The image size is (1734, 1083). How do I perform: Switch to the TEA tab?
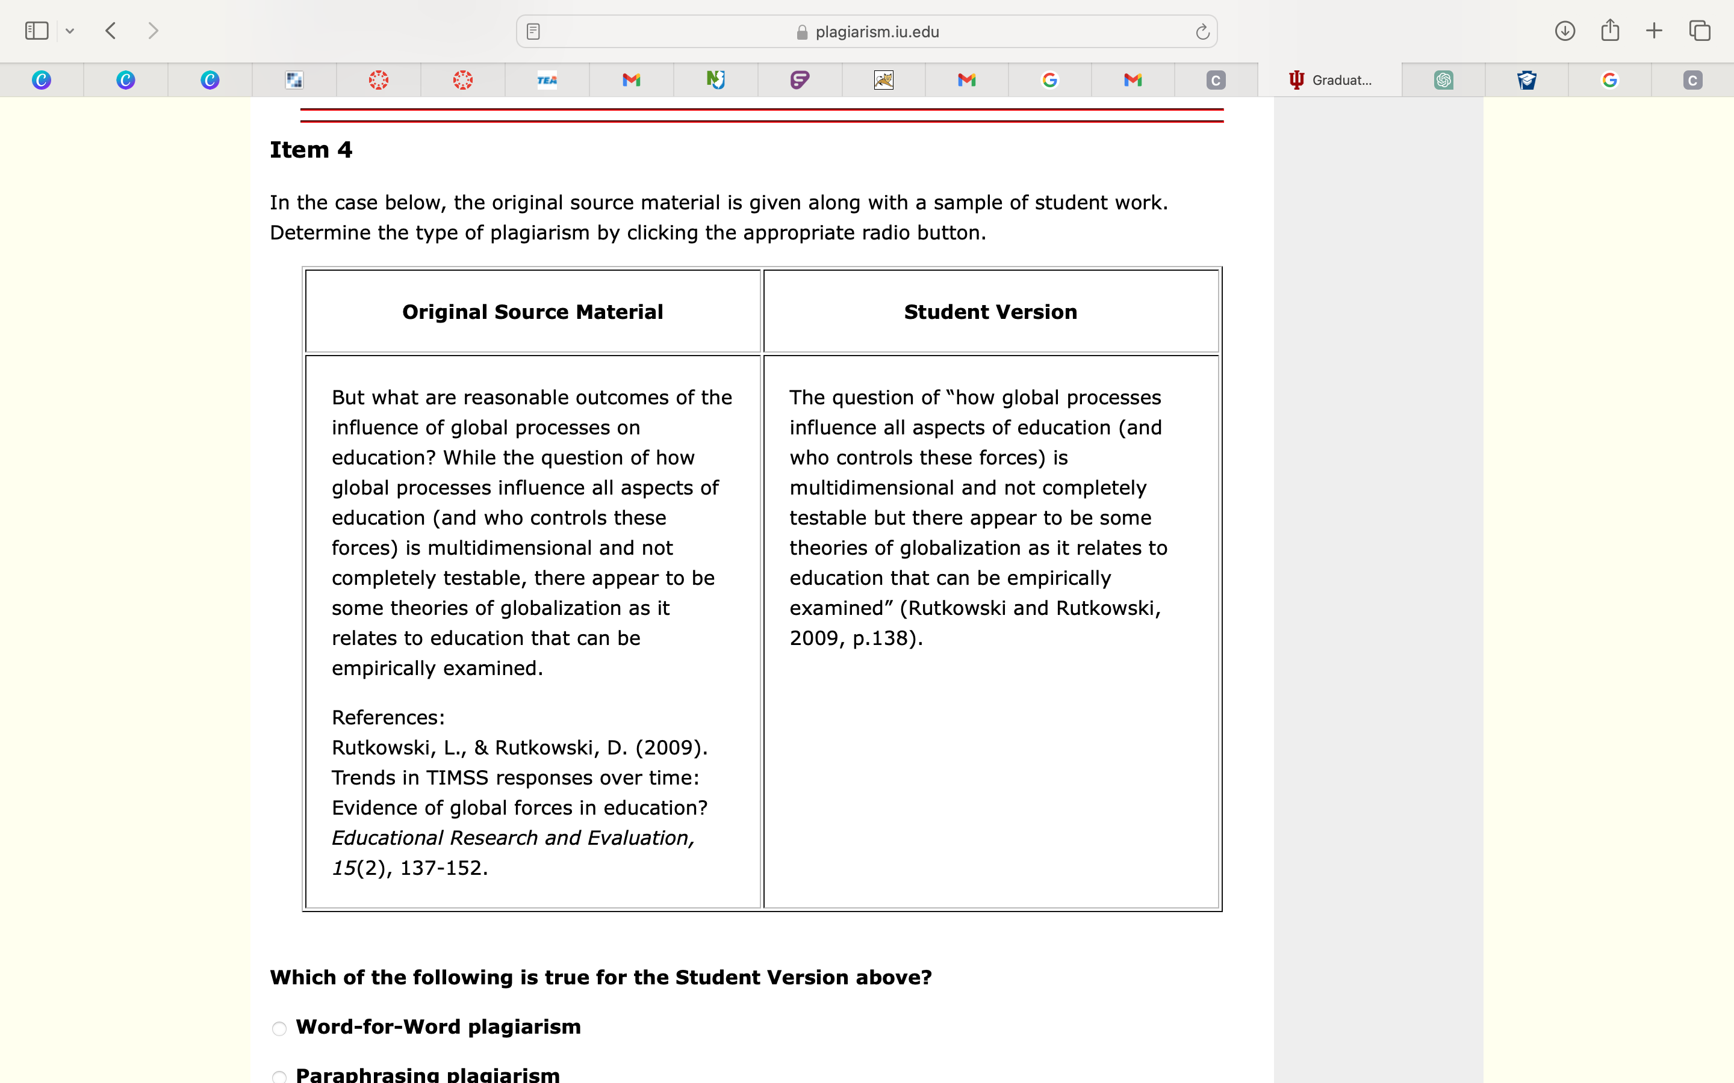tap(547, 80)
